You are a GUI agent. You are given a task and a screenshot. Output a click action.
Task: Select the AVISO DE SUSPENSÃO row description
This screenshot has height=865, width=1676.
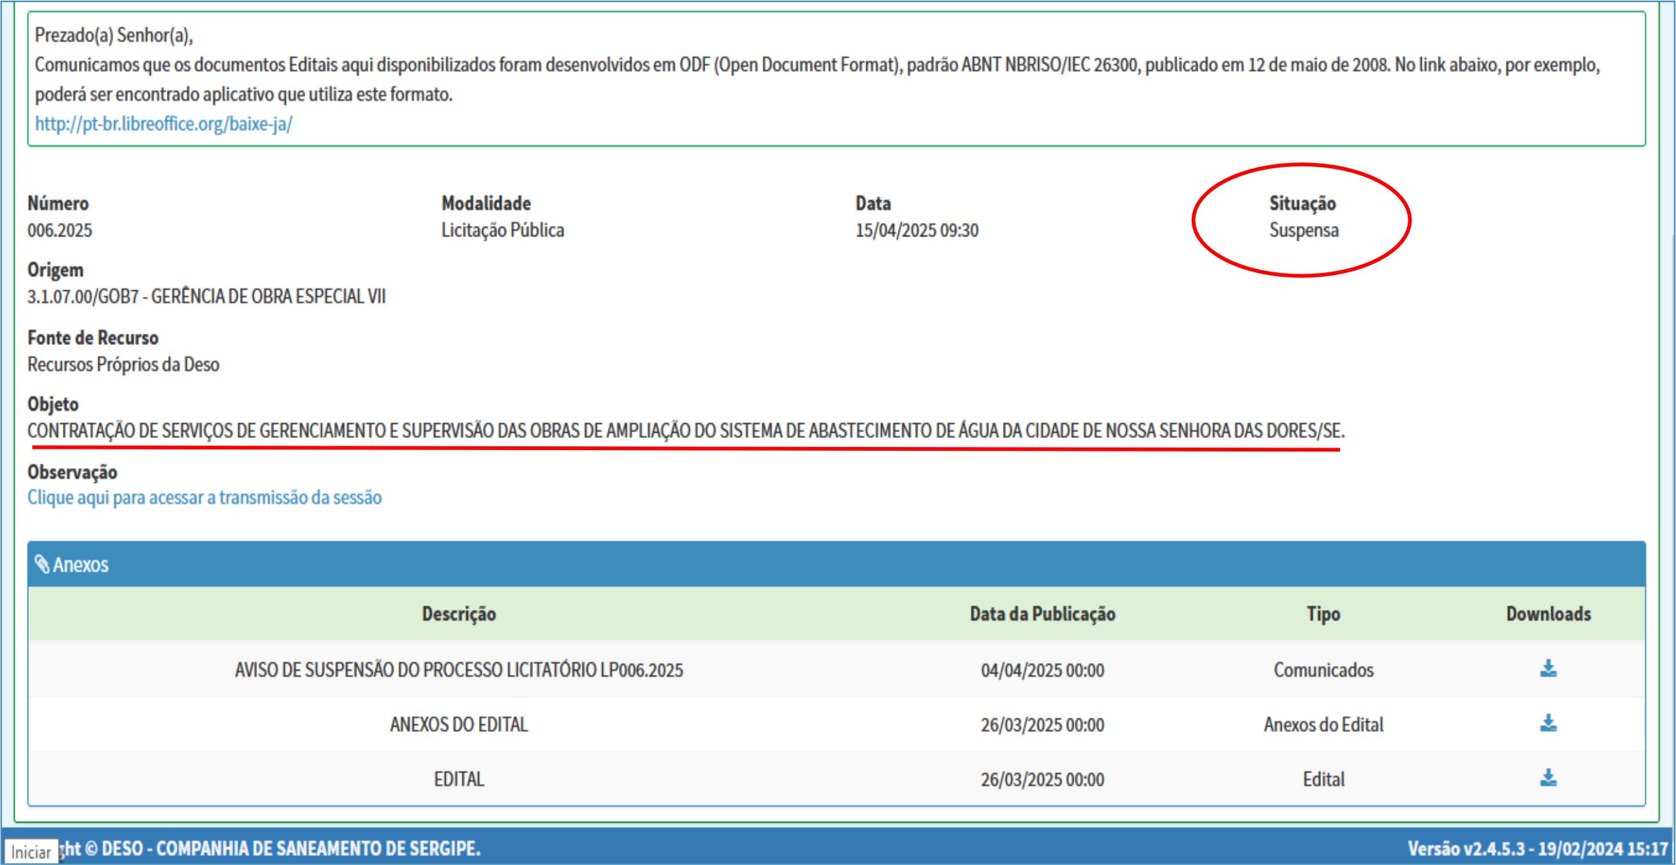tap(458, 670)
